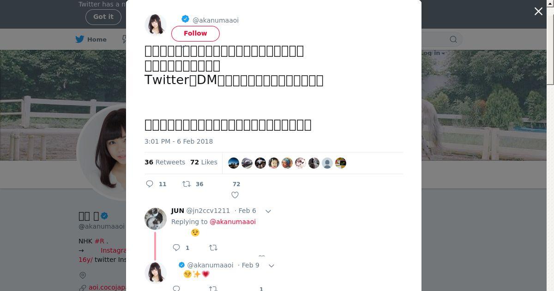This screenshot has height=291, width=554.
Task: Click the search magnifier icon
Action: point(453,39)
